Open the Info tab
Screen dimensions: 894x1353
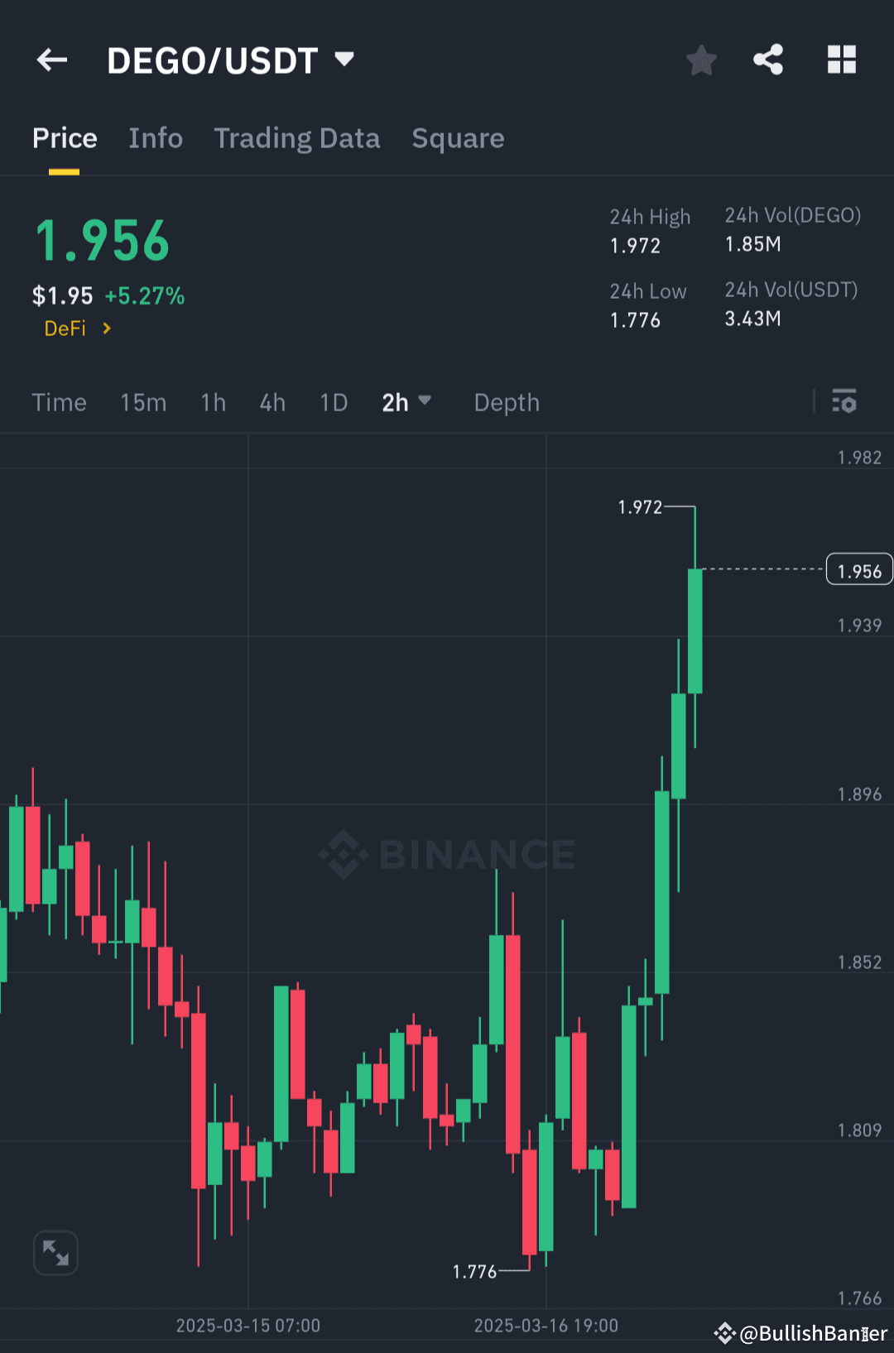[x=156, y=138]
